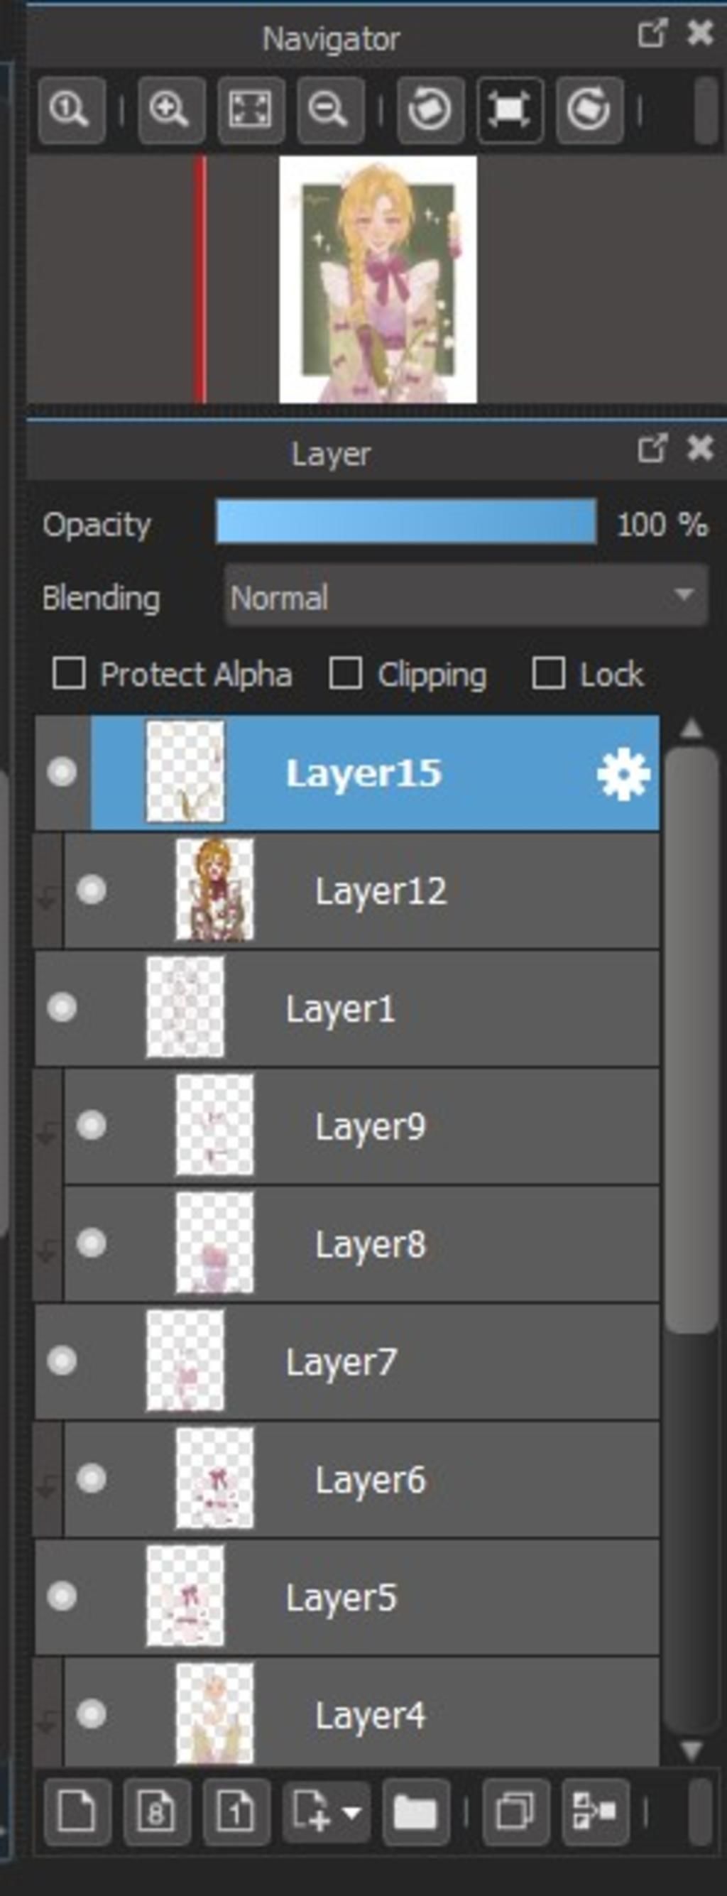Enable the Clipping checkbox
The width and height of the screenshot is (727, 1896).
click(345, 673)
